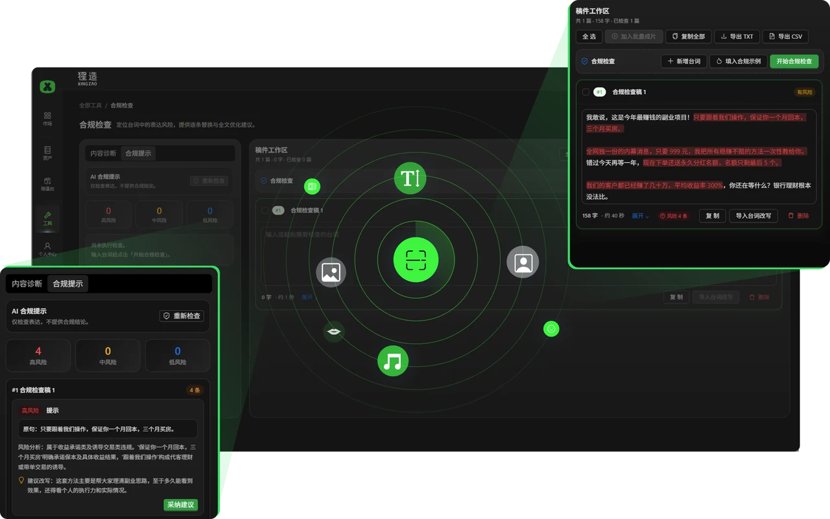The height and width of the screenshot is (519, 830).
Task: Click the 全部工具 breadcrumb link
Action: coord(91,105)
